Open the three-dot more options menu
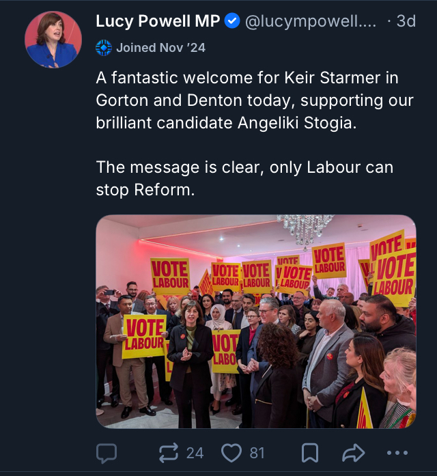This screenshot has height=476, width=437. tap(397, 453)
